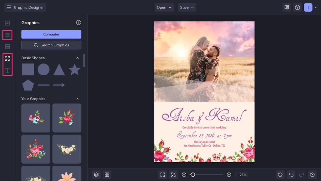
Task: Select the blue and pink flower bouquet graphic
Action: coord(36,118)
